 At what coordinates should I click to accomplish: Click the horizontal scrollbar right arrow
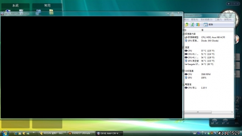click(232, 112)
